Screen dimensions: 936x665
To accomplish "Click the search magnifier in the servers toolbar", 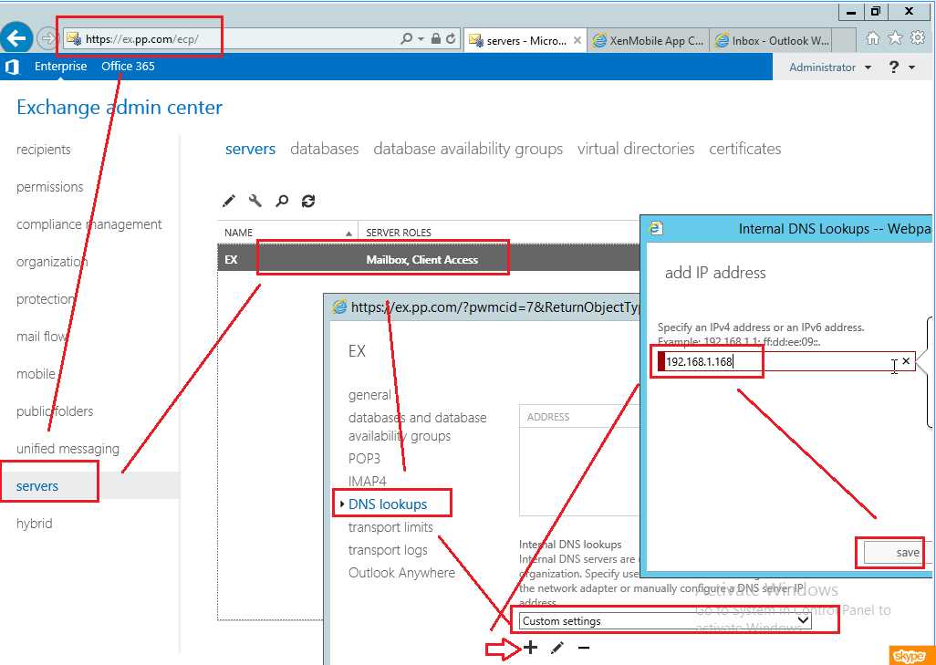I will pyautogui.click(x=282, y=202).
